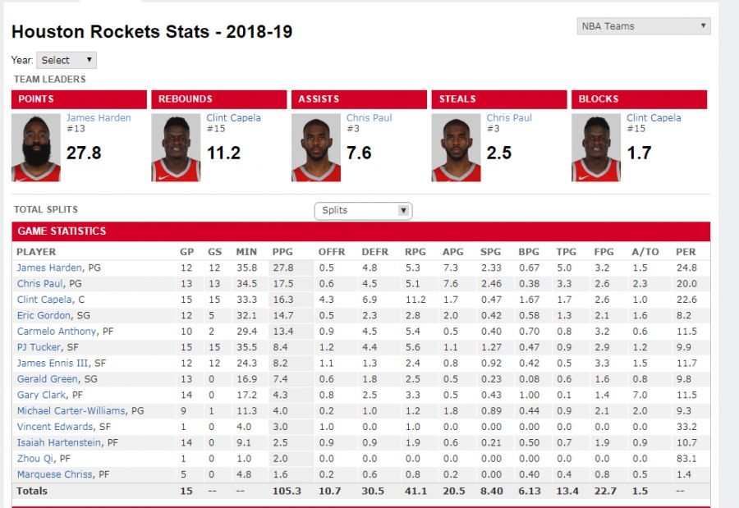Click the REBOUNDS leader header bar
739x508 pixels.
click(219, 99)
